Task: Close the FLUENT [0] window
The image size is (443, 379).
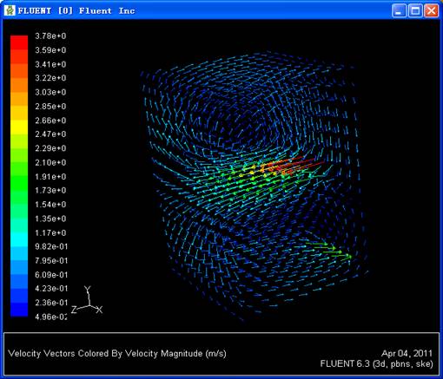Action: tap(432, 11)
